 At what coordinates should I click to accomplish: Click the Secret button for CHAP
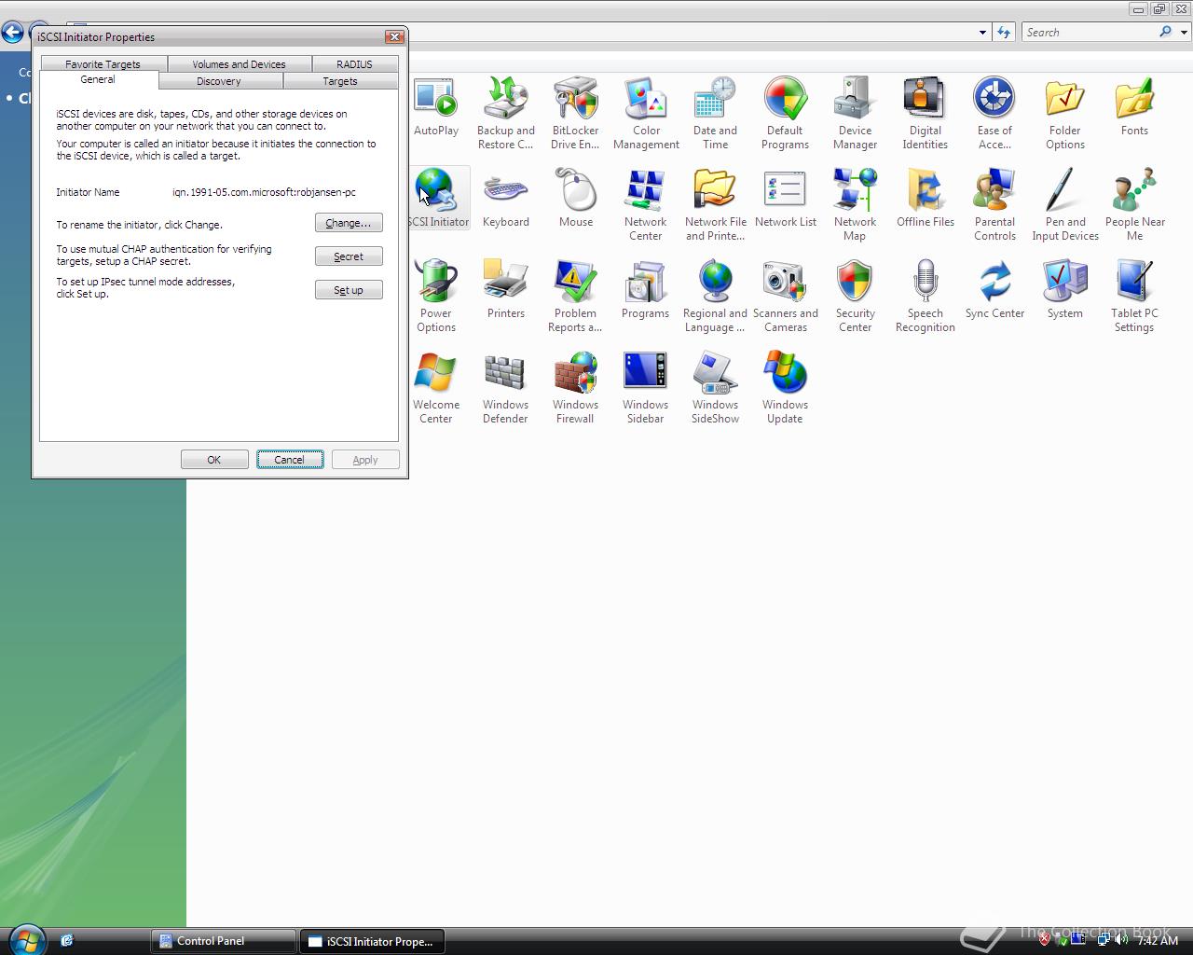349,256
